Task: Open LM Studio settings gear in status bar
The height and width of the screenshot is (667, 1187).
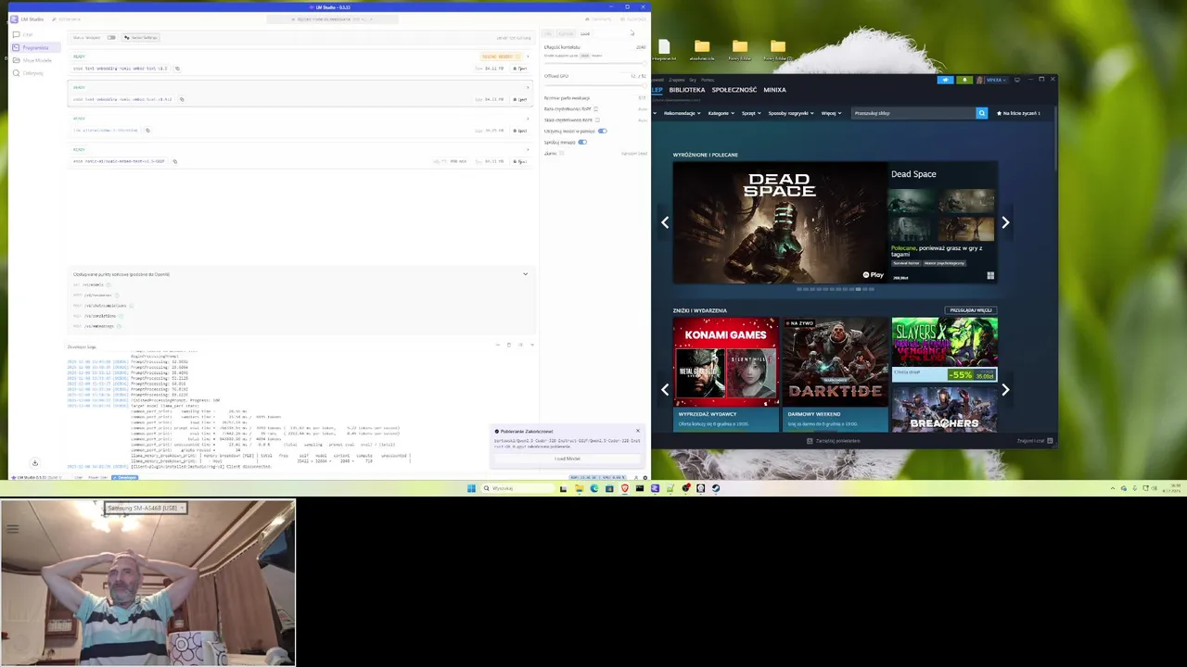Action: tap(645, 478)
